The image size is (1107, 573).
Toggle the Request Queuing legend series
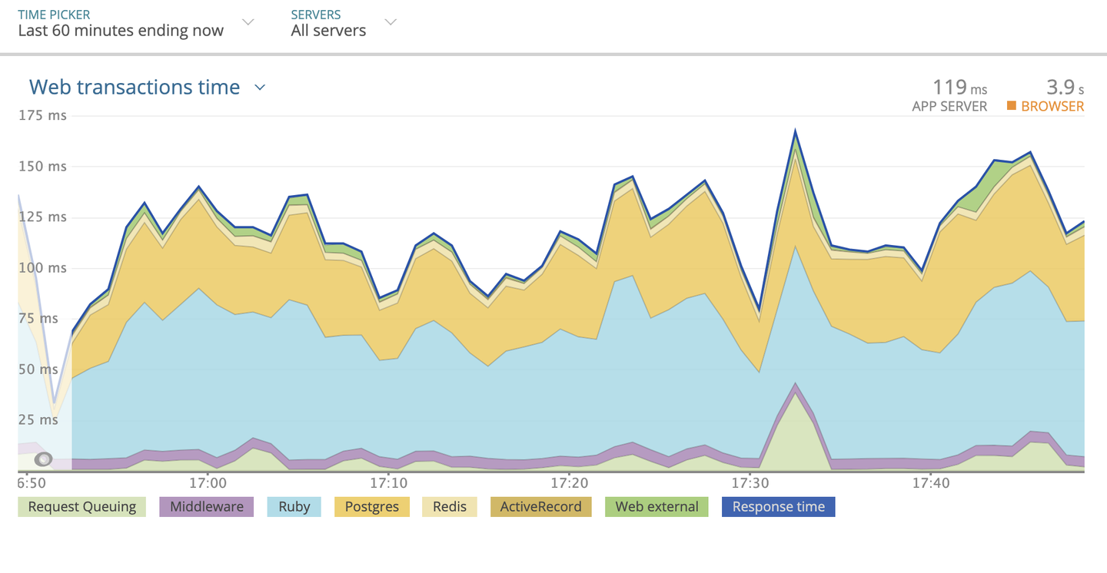81,507
